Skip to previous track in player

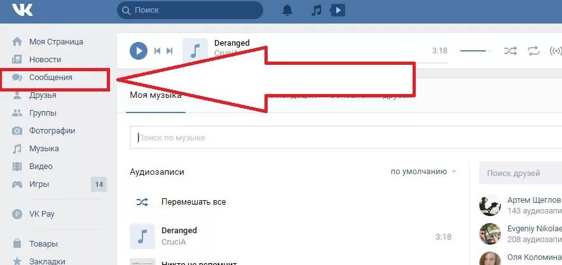(157, 51)
